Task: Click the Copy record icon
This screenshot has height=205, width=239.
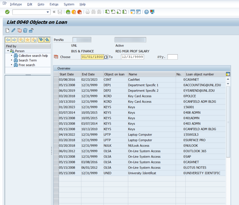Action: 19,30
